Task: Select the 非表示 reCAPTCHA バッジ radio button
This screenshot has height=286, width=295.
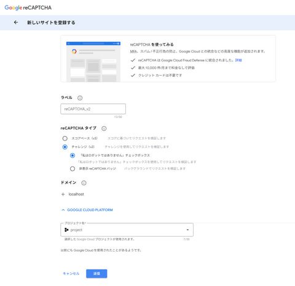Action: click(x=73, y=169)
